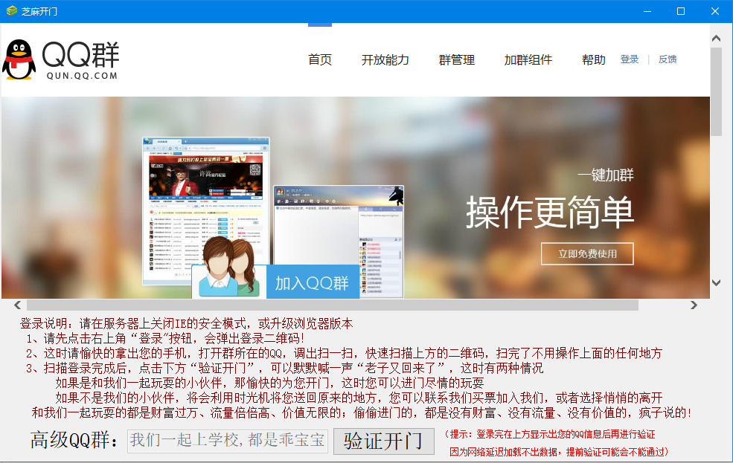Click the 一键加群 banner text
Screen dimensions: 733x463
tap(606, 175)
